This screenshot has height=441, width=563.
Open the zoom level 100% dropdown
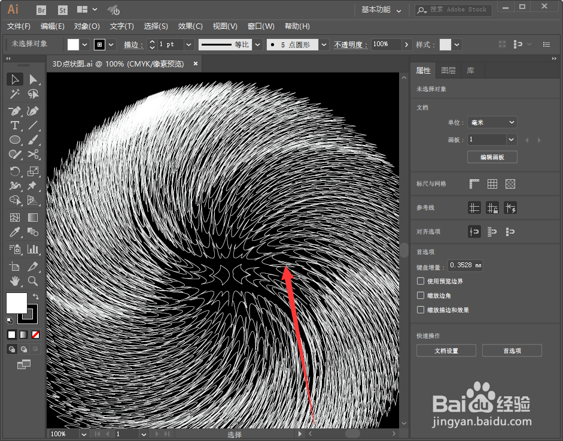pos(84,434)
